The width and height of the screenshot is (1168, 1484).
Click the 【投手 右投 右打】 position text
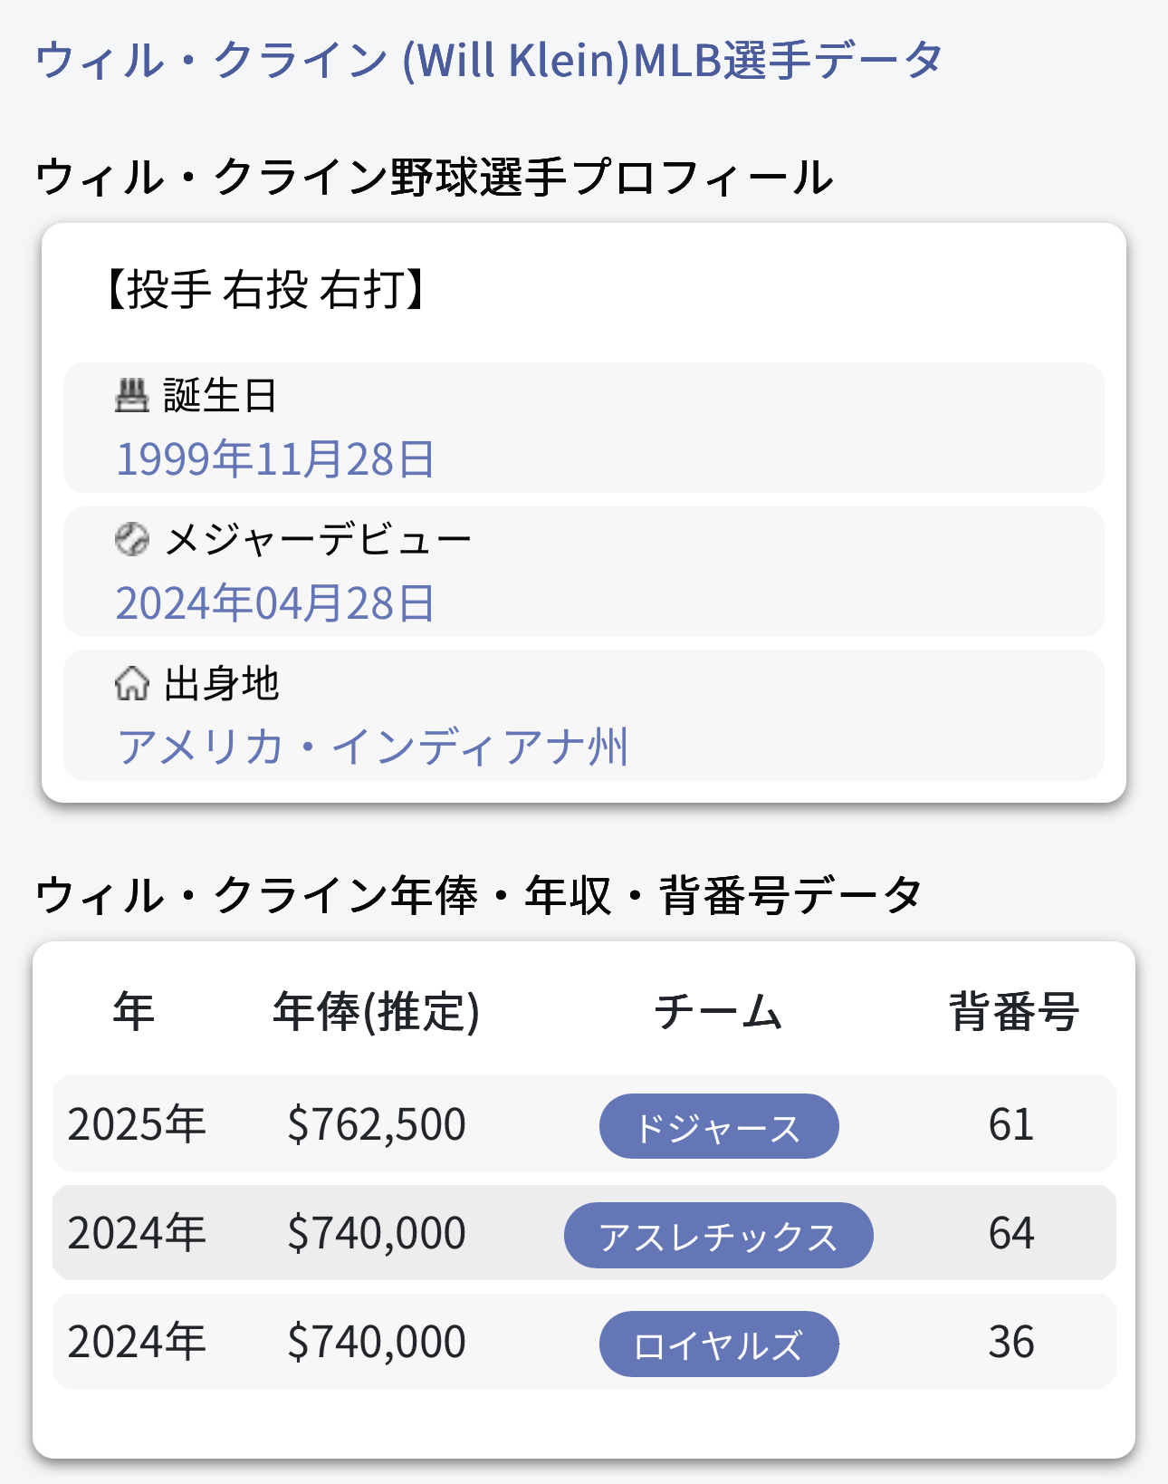[265, 290]
